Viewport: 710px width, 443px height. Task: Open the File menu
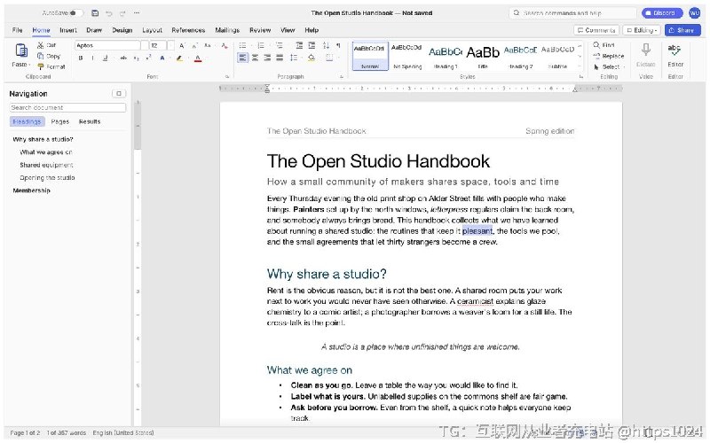click(17, 30)
